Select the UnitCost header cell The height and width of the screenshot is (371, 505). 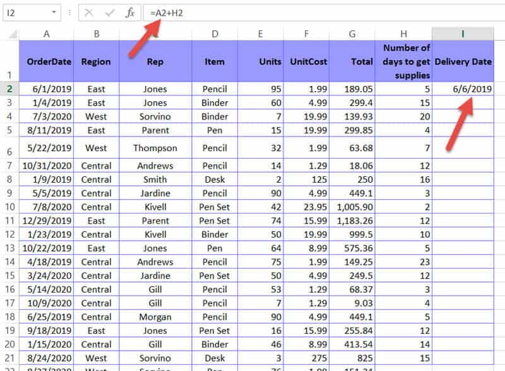click(307, 61)
